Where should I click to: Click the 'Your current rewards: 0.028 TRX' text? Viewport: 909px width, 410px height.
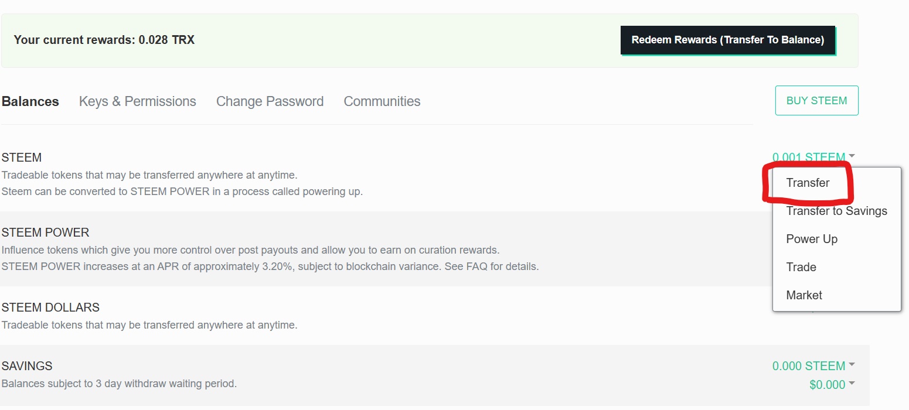104,40
